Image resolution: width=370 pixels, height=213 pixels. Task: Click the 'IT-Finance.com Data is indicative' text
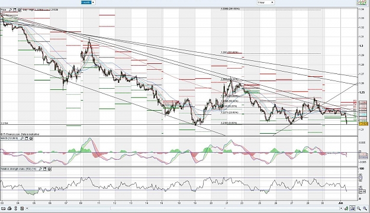tap(20, 134)
